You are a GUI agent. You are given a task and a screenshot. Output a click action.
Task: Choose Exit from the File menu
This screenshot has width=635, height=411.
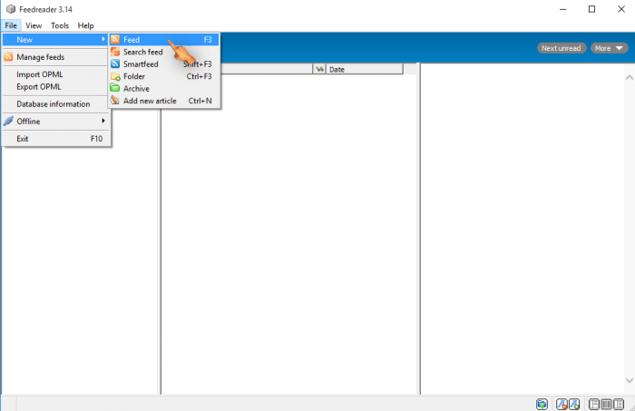tap(56, 139)
